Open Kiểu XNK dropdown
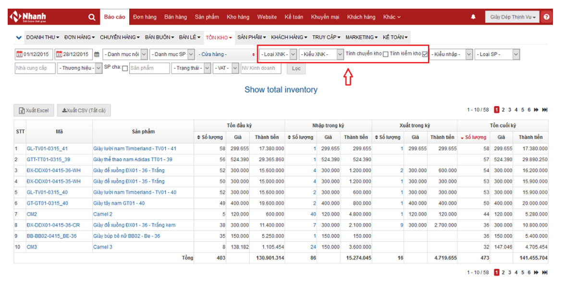 coord(321,54)
